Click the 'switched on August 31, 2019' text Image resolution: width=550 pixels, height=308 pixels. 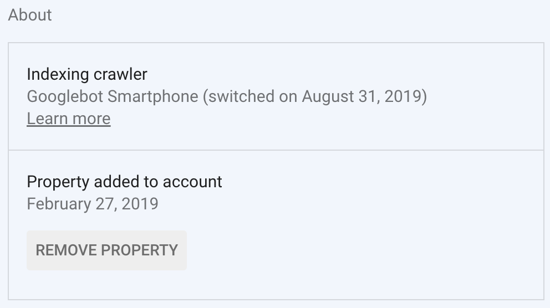(314, 96)
